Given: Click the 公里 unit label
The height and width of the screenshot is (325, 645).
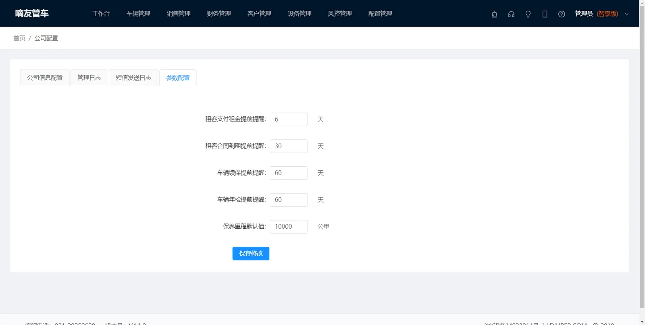Looking at the screenshot, I should [323, 227].
